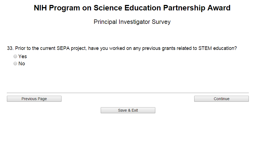
Task: Click the Principal Investigator Survey subtitle
Action: [x=132, y=22]
